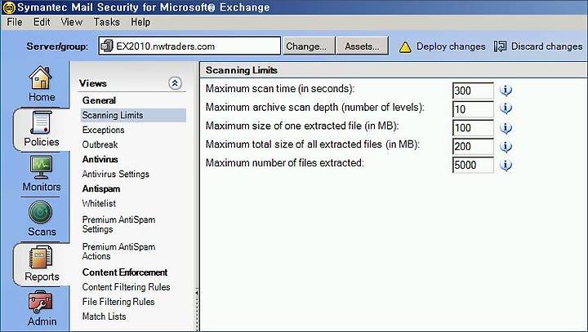588x332 pixels.
Task: Open File Filtering Rules
Action: [118, 302]
